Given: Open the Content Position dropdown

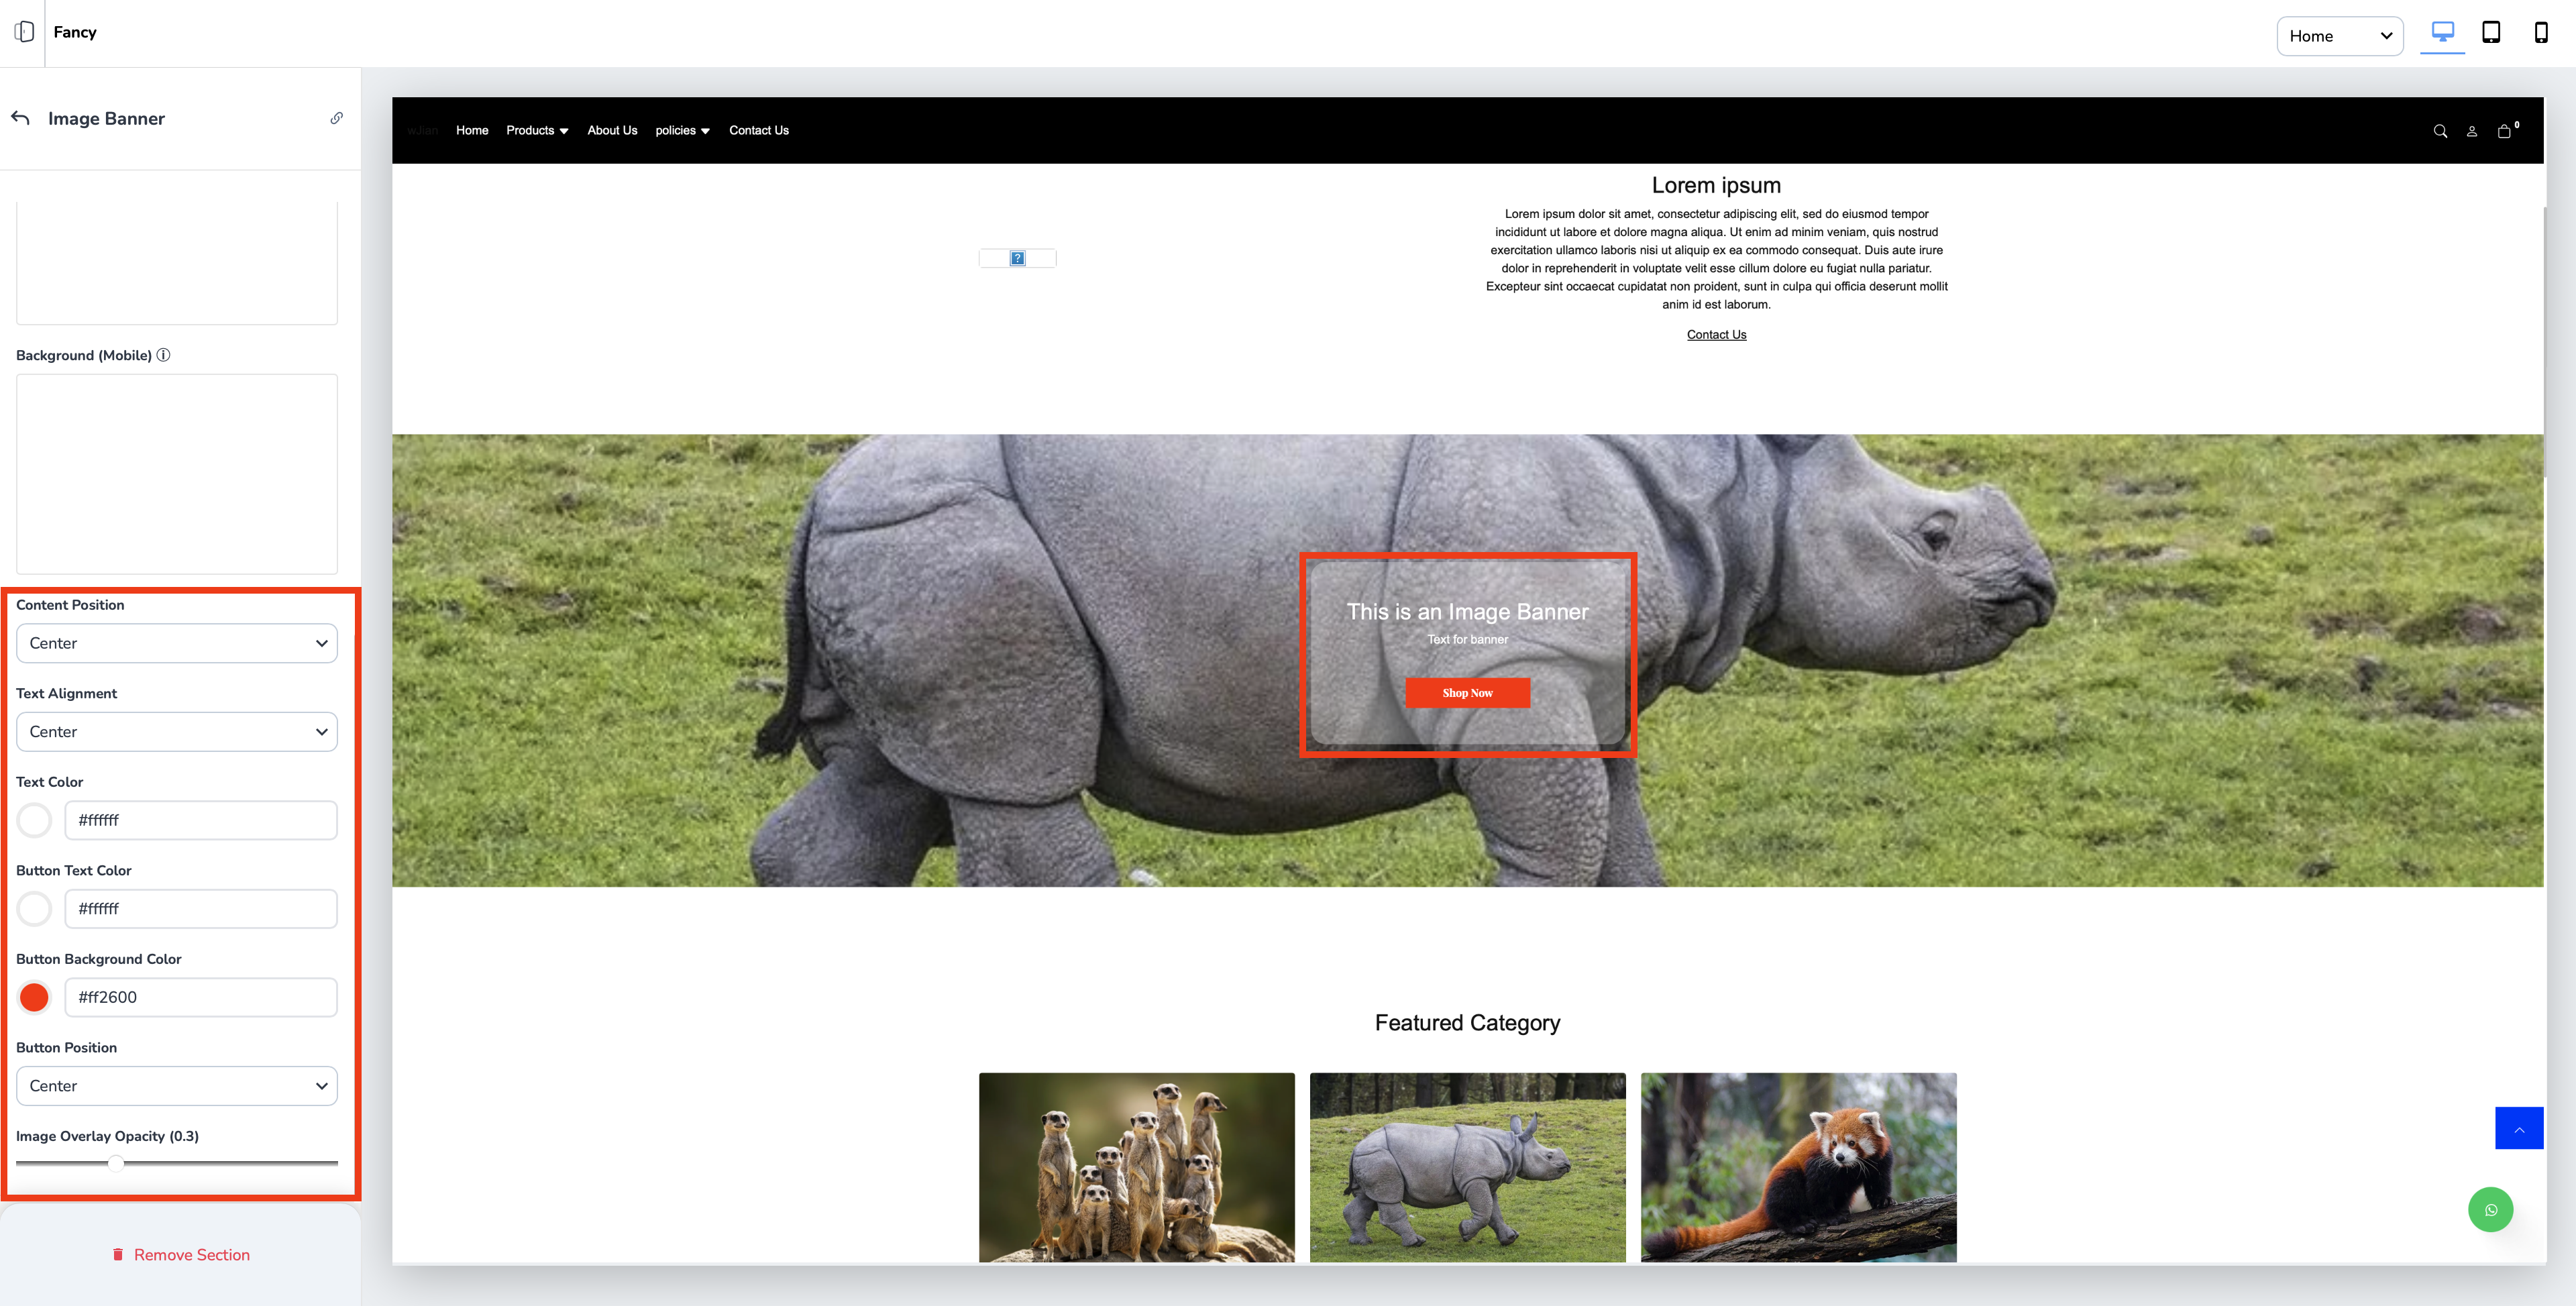Looking at the screenshot, I should click(177, 643).
